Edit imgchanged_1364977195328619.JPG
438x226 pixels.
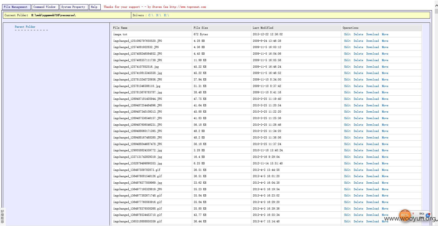click(347, 189)
